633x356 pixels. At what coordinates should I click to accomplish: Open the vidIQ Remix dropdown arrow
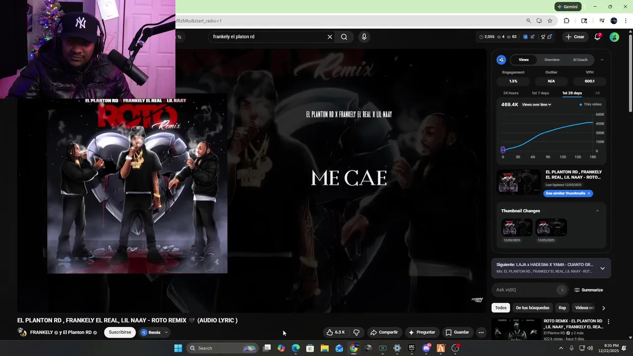point(166,332)
